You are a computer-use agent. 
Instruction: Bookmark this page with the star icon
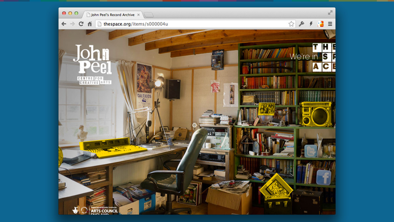(291, 24)
